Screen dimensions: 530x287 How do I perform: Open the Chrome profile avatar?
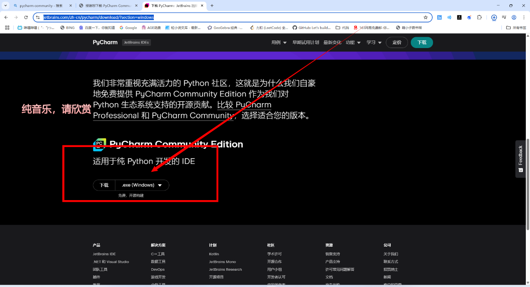514,17
